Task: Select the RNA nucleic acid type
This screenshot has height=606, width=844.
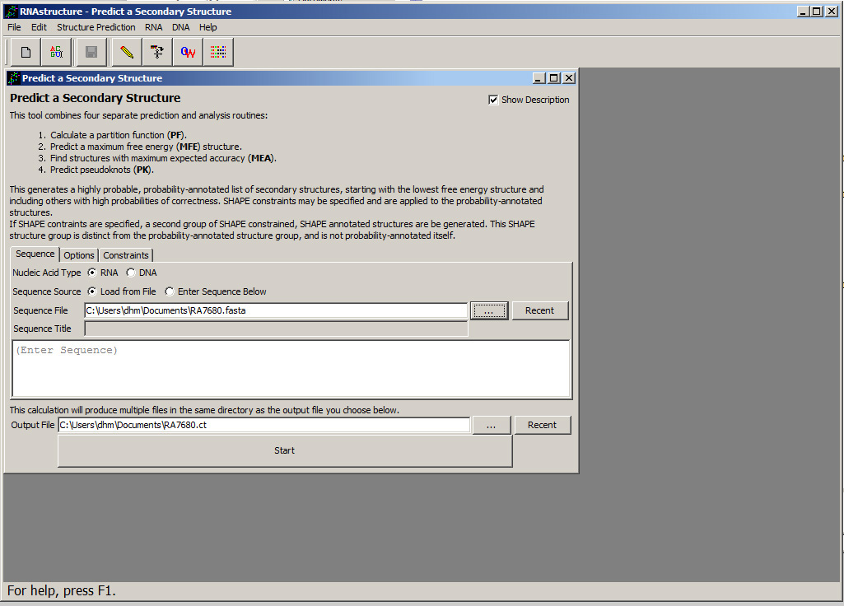Action: tap(92, 273)
